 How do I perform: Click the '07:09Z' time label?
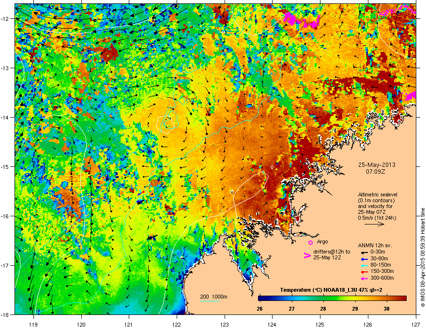[376, 172]
